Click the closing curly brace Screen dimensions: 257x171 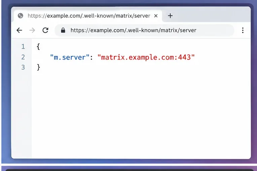pos(39,67)
